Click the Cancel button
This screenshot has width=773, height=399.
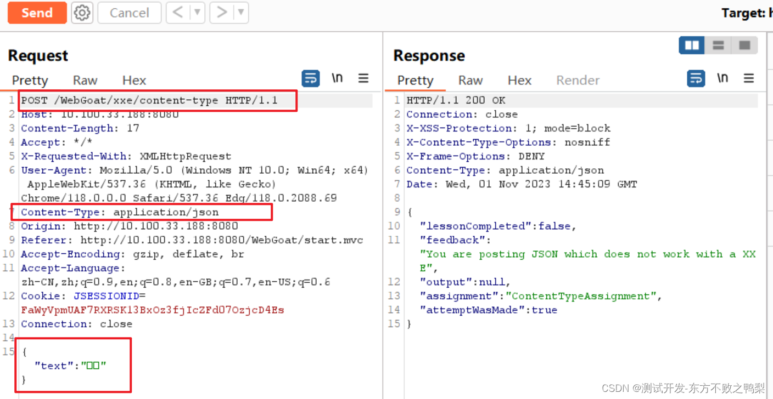[x=129, y=13]
